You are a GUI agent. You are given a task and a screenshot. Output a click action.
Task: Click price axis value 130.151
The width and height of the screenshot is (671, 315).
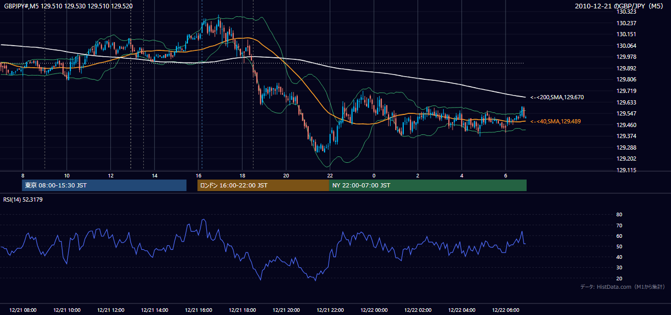(x=627, y=34)
